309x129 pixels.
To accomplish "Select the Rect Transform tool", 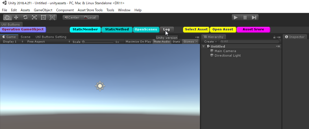I will coord(43,17).
